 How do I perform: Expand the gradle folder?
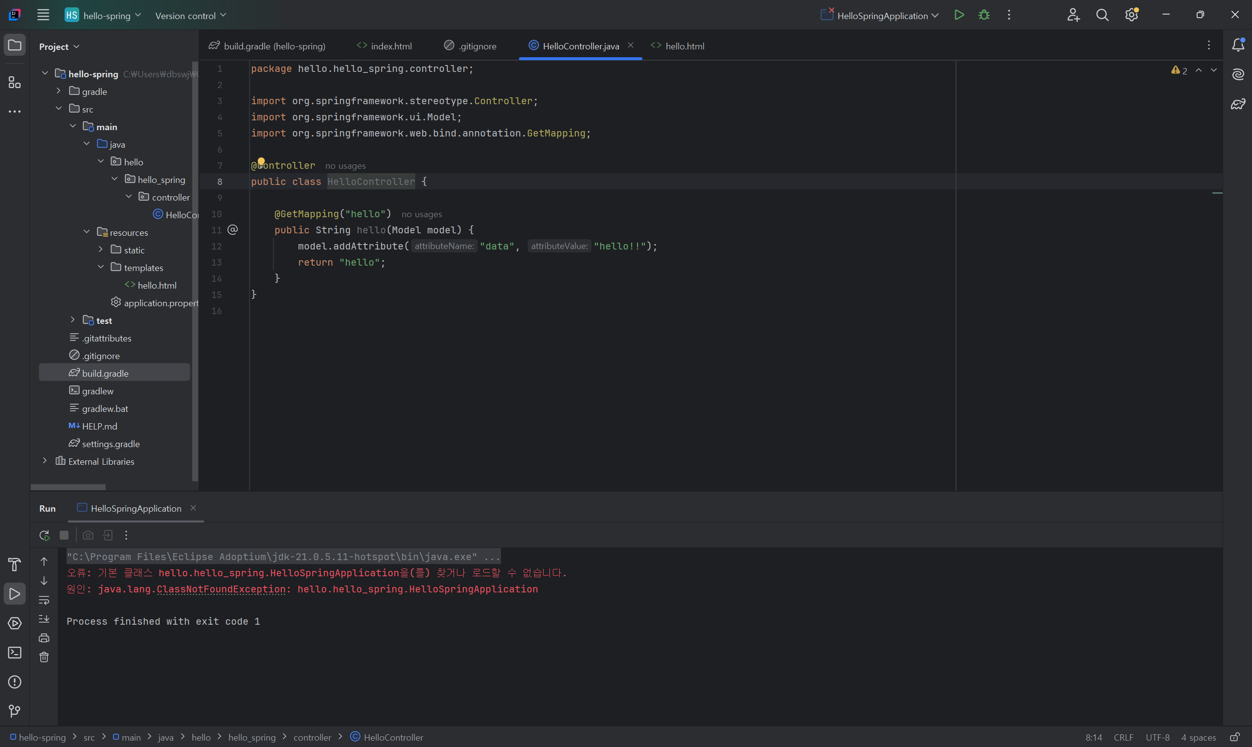pyautogui.click(x=58, y=91)
